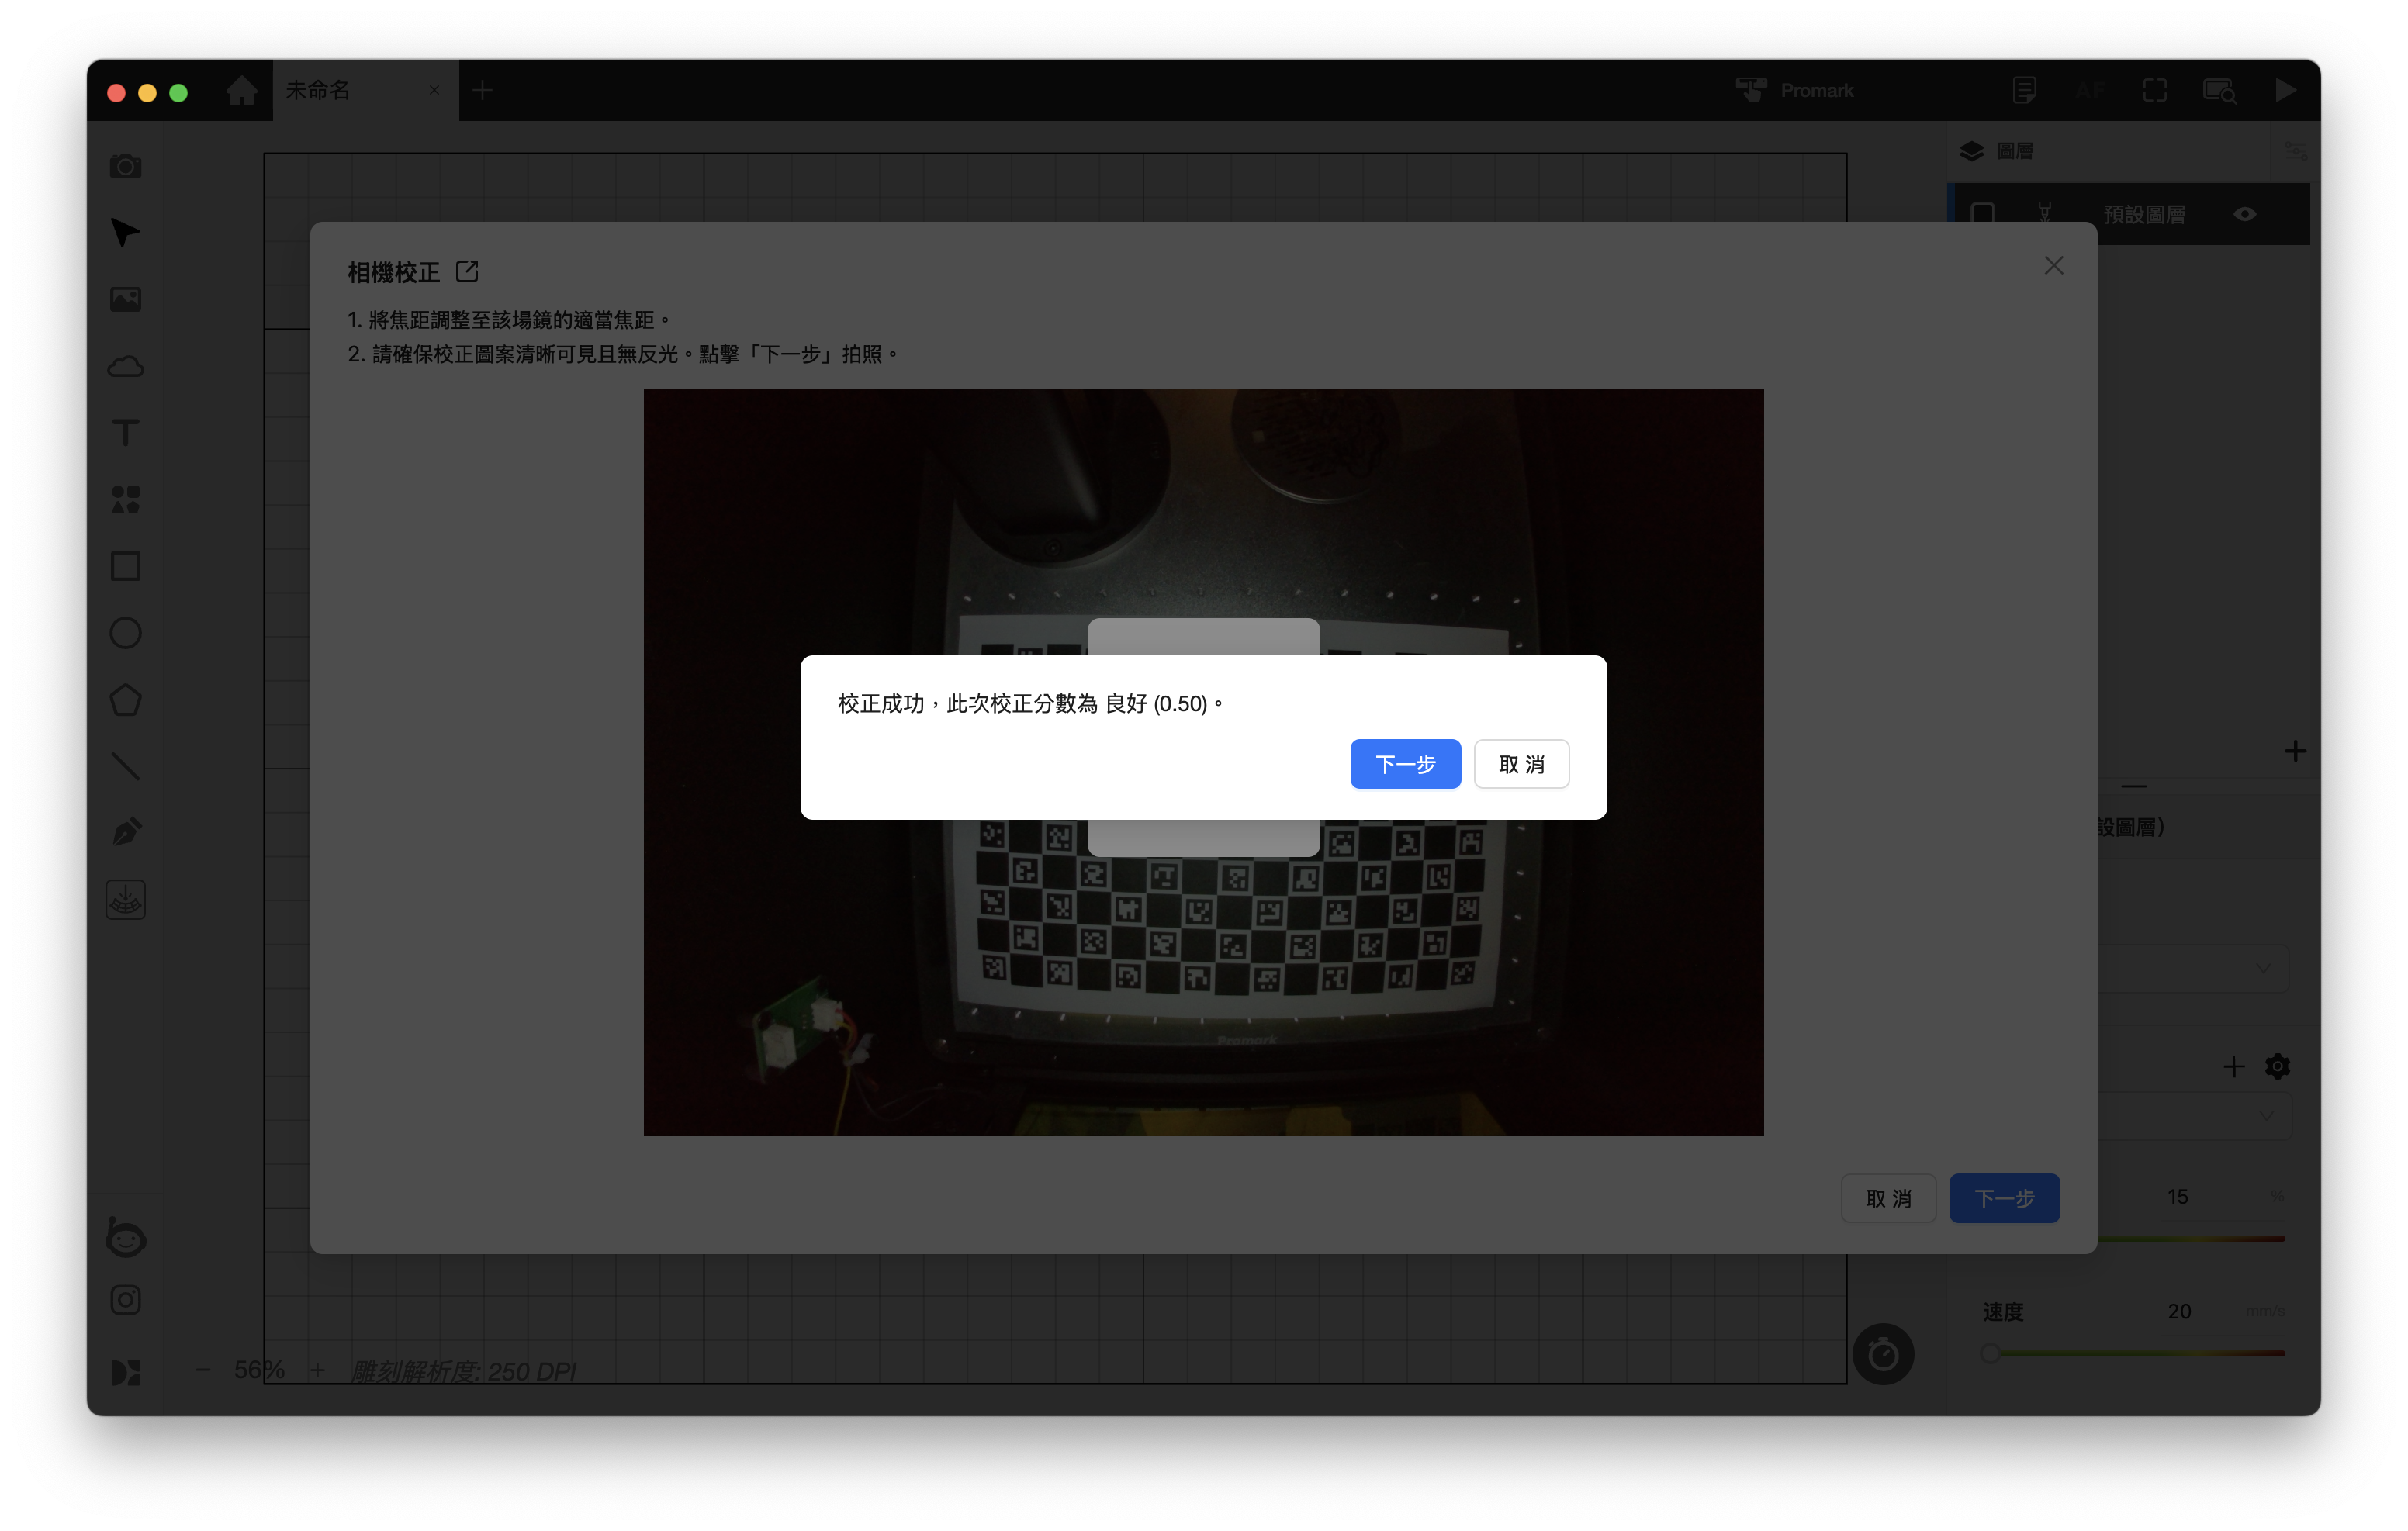The height and width of the screenshot is (1531, 2408).
Task: Click the speed value field showing 20
Action: (x=2179, y=1311)
